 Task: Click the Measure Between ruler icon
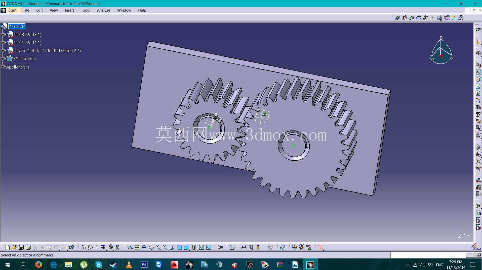coord(244,247)
